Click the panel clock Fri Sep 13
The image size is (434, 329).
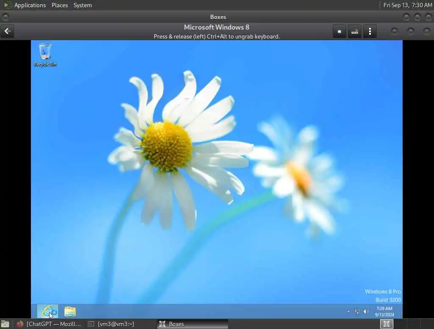pos(407,5)
